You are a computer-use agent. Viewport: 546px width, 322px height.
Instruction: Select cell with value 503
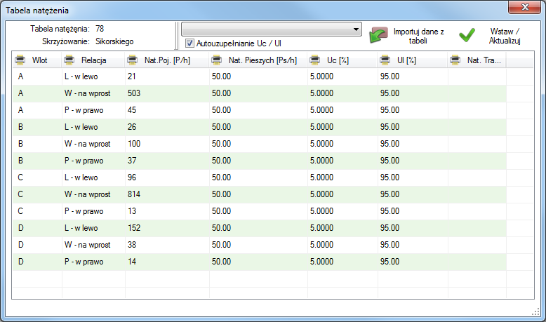[x=167, y=93]
